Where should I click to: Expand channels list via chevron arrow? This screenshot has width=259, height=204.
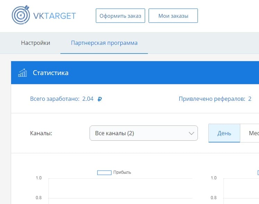pyautogui.click(x=191, y=133)
